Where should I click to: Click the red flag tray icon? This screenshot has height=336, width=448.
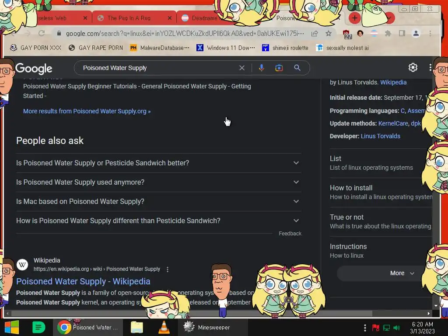click(376, 327)
